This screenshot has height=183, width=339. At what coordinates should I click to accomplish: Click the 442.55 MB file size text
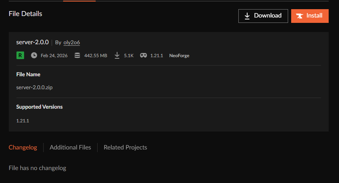tap(96, 56)
